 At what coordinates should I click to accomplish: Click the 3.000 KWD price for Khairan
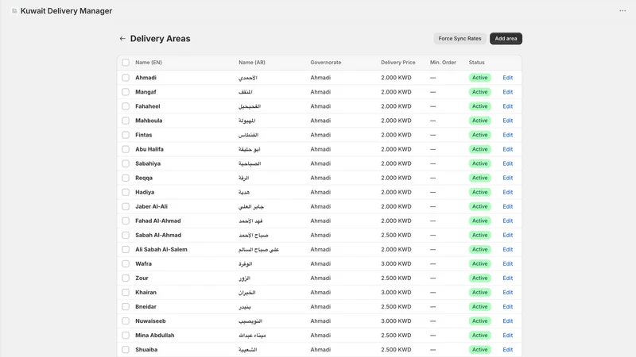click(x=396, y=292)
